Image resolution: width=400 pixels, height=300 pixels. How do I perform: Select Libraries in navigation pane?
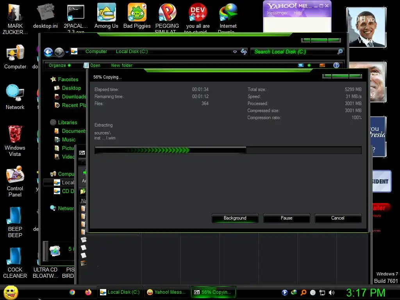coord(64,122)
